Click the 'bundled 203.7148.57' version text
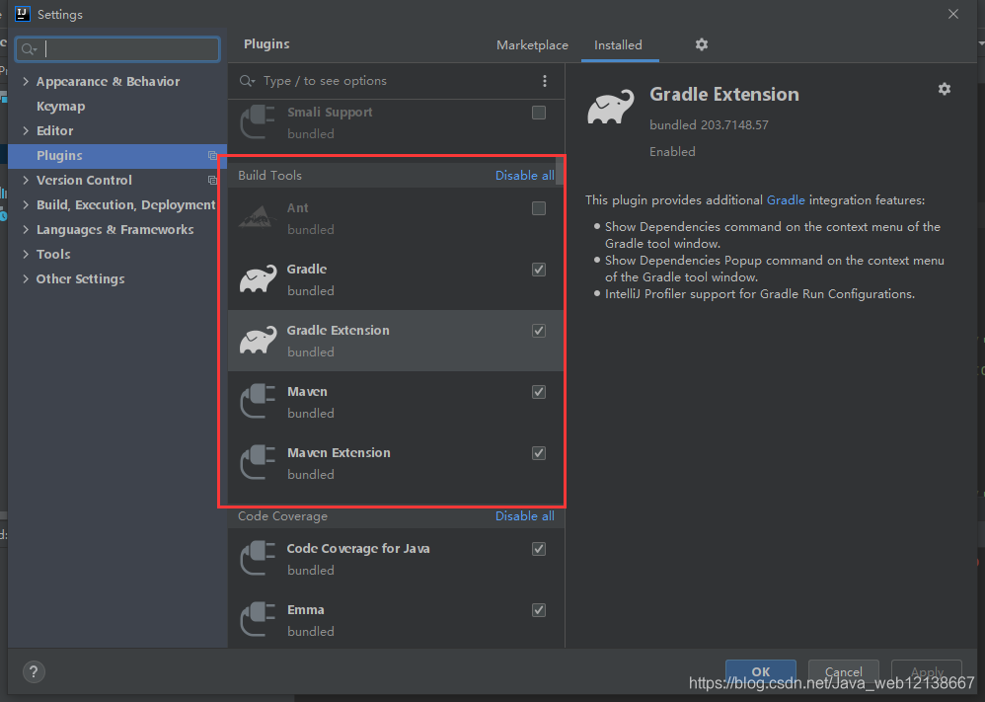Image resolution: width=985 pixels, height=702 pixels. click(x=709, y=125)
